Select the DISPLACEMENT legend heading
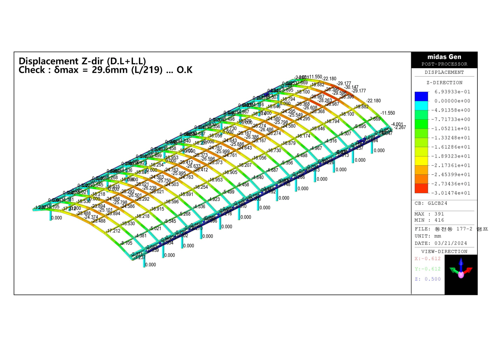The height and width of the screenshot is (346, 490). tap(444, 72)
